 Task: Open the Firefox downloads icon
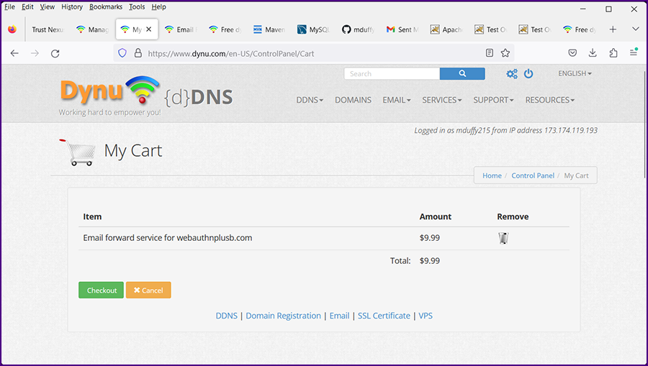pyautogui.click(x=593, y=53)
